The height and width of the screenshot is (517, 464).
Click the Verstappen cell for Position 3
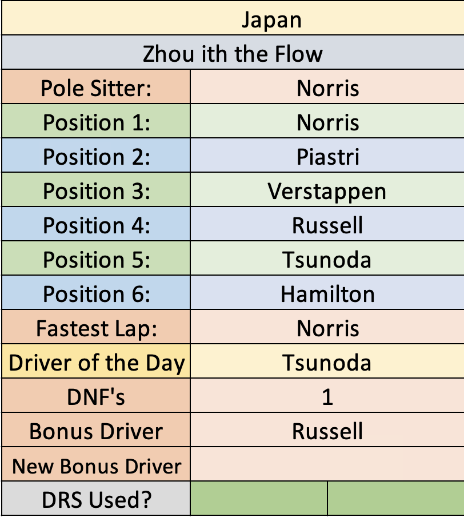327,190
